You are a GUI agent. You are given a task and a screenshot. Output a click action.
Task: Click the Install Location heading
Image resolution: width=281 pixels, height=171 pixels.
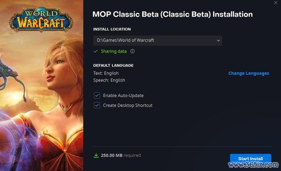click(112, 29)
